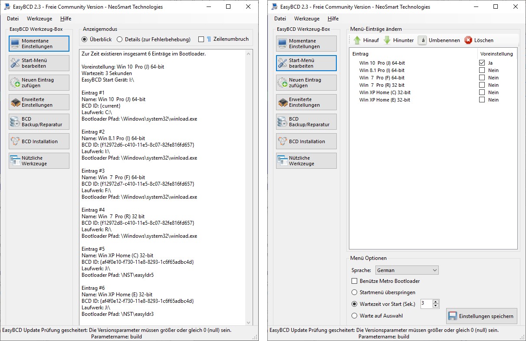Open Hilfe menu in the right window
This screenshot has width=526, height=341.
[x=333, y=19]
